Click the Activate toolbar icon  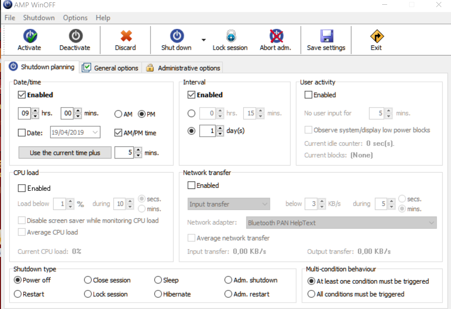30,36
